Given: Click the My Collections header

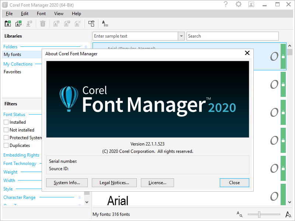Looking at the screenshot, I should click(18, 64).
